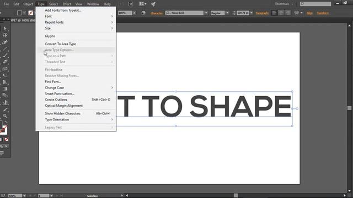
Task: Open the Align panel link
Action: (x=310, y=13)
